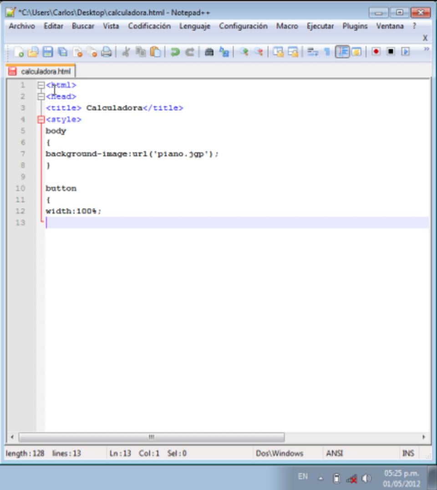Stop macro recording with black square icon
This screenshot has height=490, width=437.
(391, 51)
